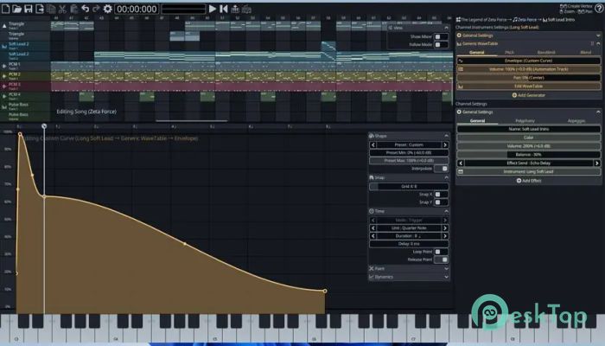Collapse the Generic WaveTable section
605x346 pixels.
[x=598, y=43]
